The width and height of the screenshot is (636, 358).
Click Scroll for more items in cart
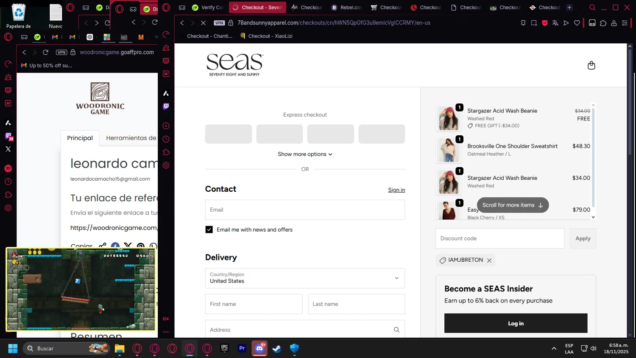513,205
